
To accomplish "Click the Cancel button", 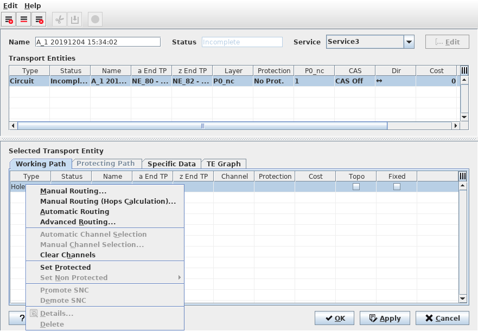I will 442,318.
